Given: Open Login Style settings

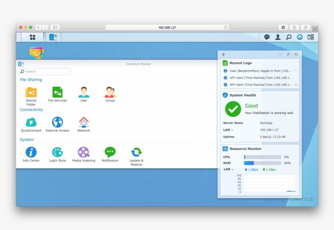Looking at the screenshot, I should click(x=57, y=154).
